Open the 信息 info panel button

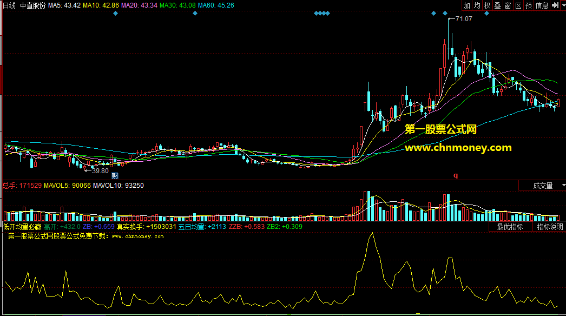pos(542,5)
